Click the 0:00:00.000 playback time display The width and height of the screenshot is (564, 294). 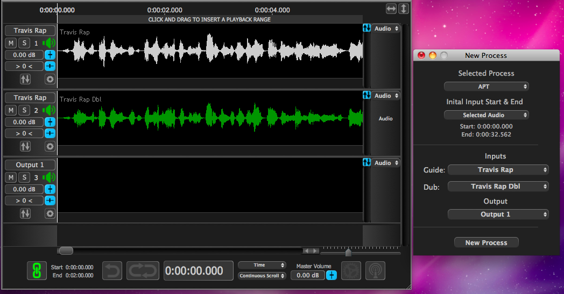tap(199, 271)
